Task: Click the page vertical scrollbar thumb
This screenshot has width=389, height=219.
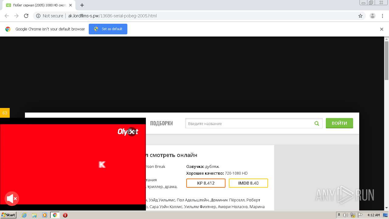Action: [387, 60]
